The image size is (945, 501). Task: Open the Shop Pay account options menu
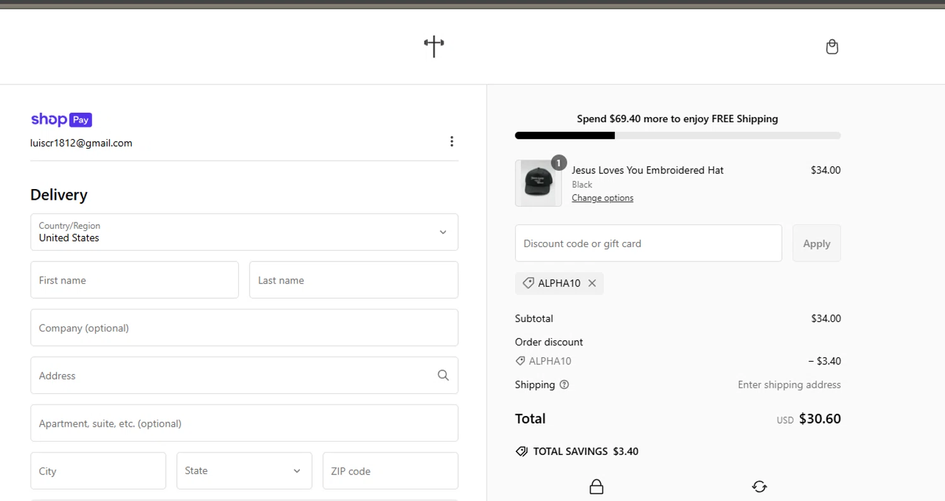(451, 141)
